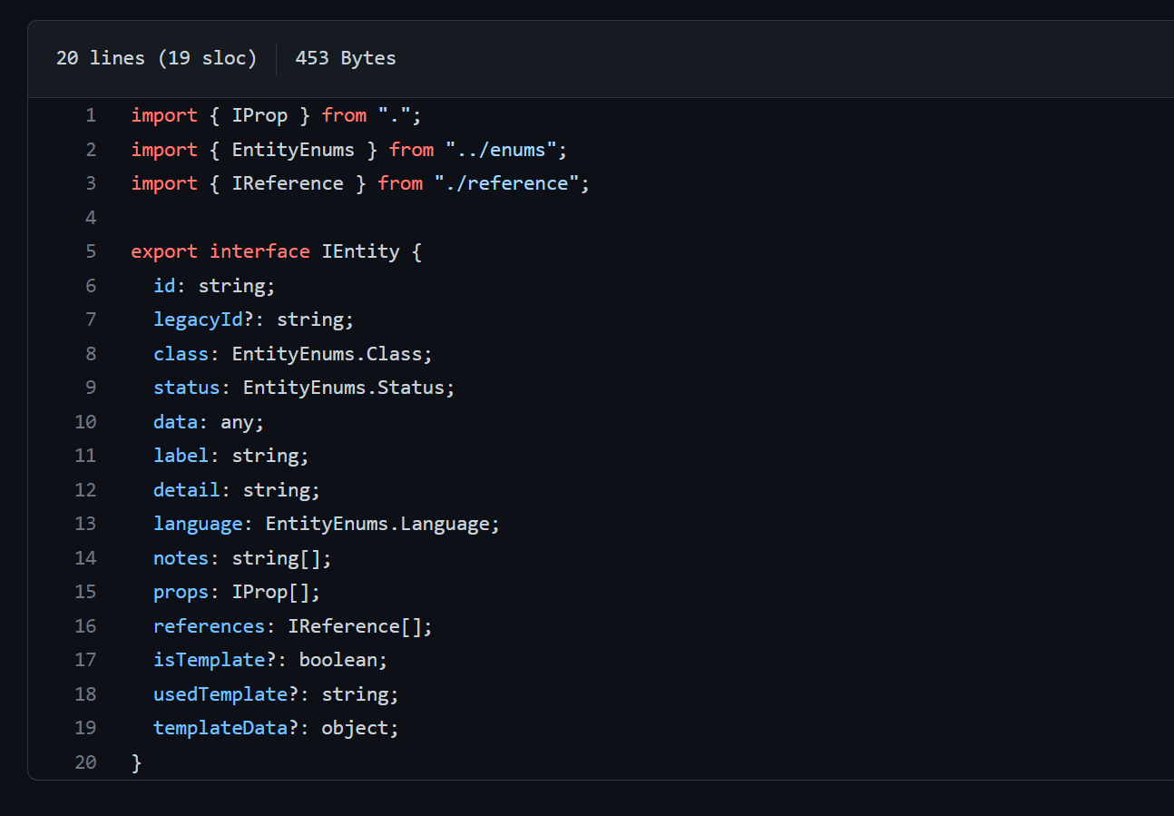Click the 'legacyId' property name
This screenshot has height=816, width=1174.
pyautogui.click(x=198, y=320)
